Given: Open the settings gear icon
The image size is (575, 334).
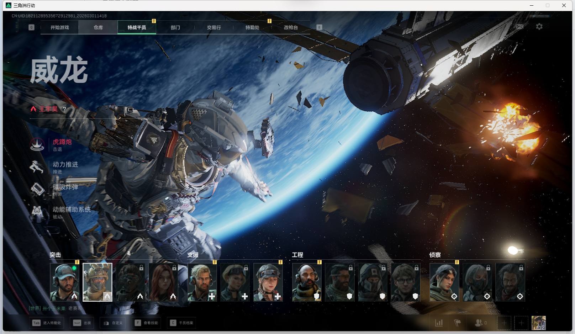Looking at the screenshot, I should click(x=539, y=27).
